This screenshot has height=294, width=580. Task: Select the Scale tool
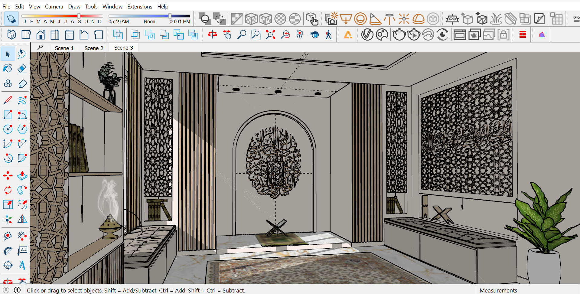click(x=8, y=204)
